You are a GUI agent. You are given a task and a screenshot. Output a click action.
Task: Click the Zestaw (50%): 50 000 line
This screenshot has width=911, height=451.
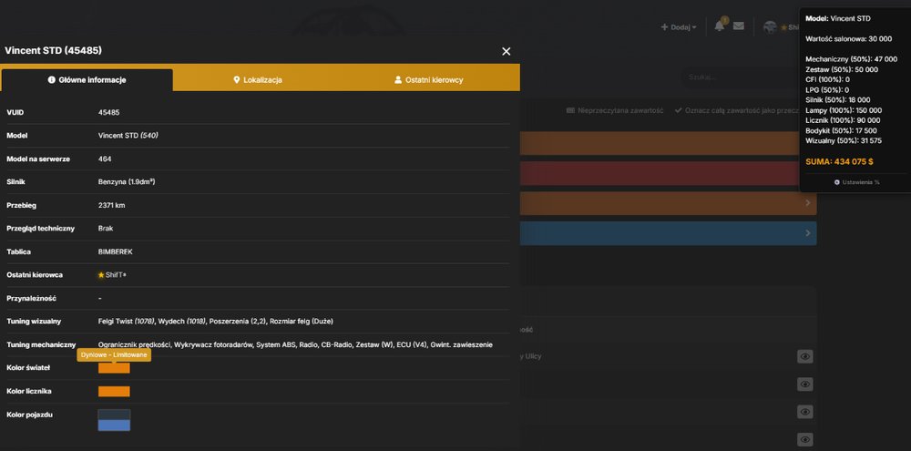coord(842,69)
